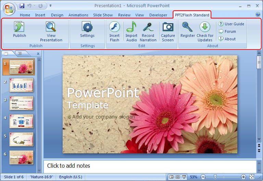The width and height of the screenshot is (263, 181).
Task: Switch to Slide Sorter view icon
Action: point(178,177)
